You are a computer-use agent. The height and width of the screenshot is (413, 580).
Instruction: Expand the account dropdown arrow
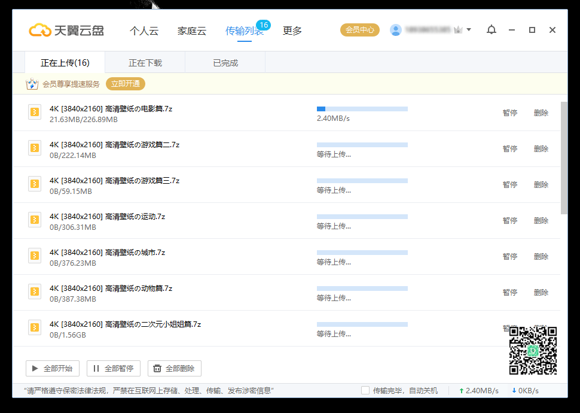coord(469,30)
